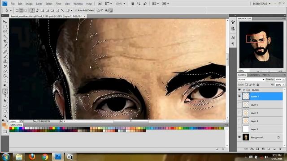Expand the BLACK layer group
The height and width of the screenshot is (161, 287).
pos(244,90)
